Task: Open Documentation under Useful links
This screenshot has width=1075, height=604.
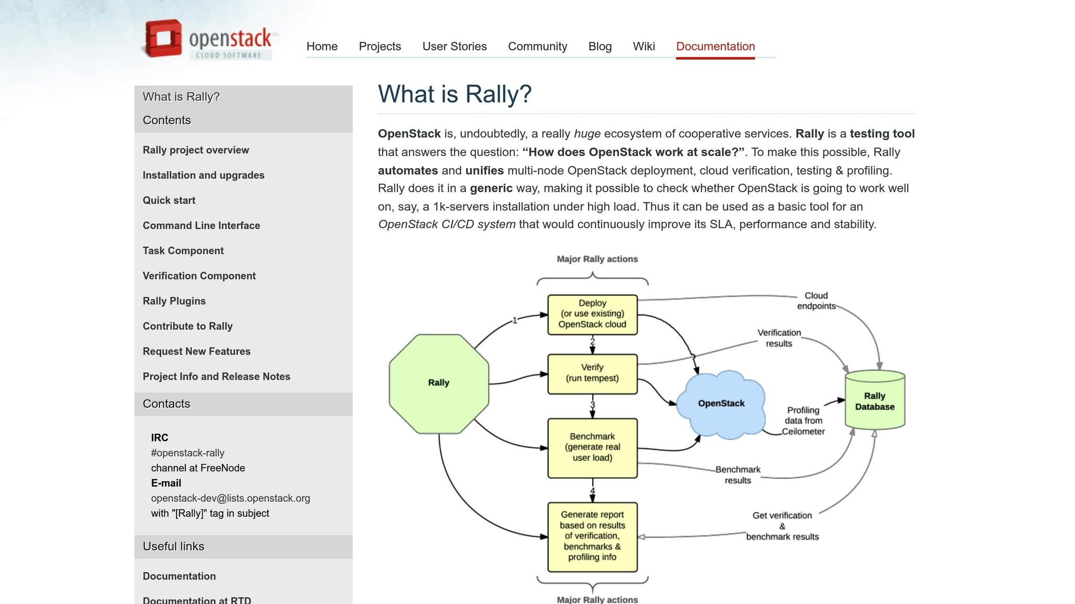Action: 180,576
